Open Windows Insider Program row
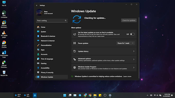The height and width of the screenshot is (98, 175). [104, 68]
